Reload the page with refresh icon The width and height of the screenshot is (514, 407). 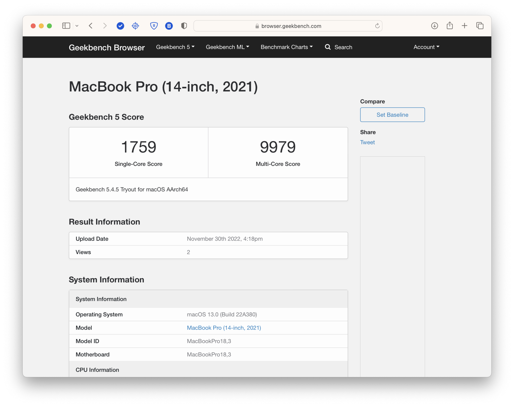click(377, 26)
